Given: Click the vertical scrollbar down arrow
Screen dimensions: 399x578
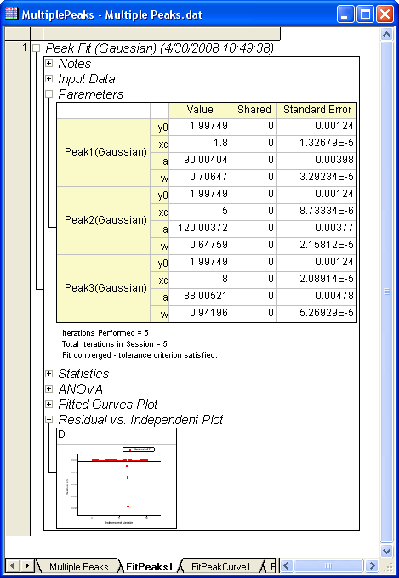Looking at the screenshot, I should click(387, 552).
